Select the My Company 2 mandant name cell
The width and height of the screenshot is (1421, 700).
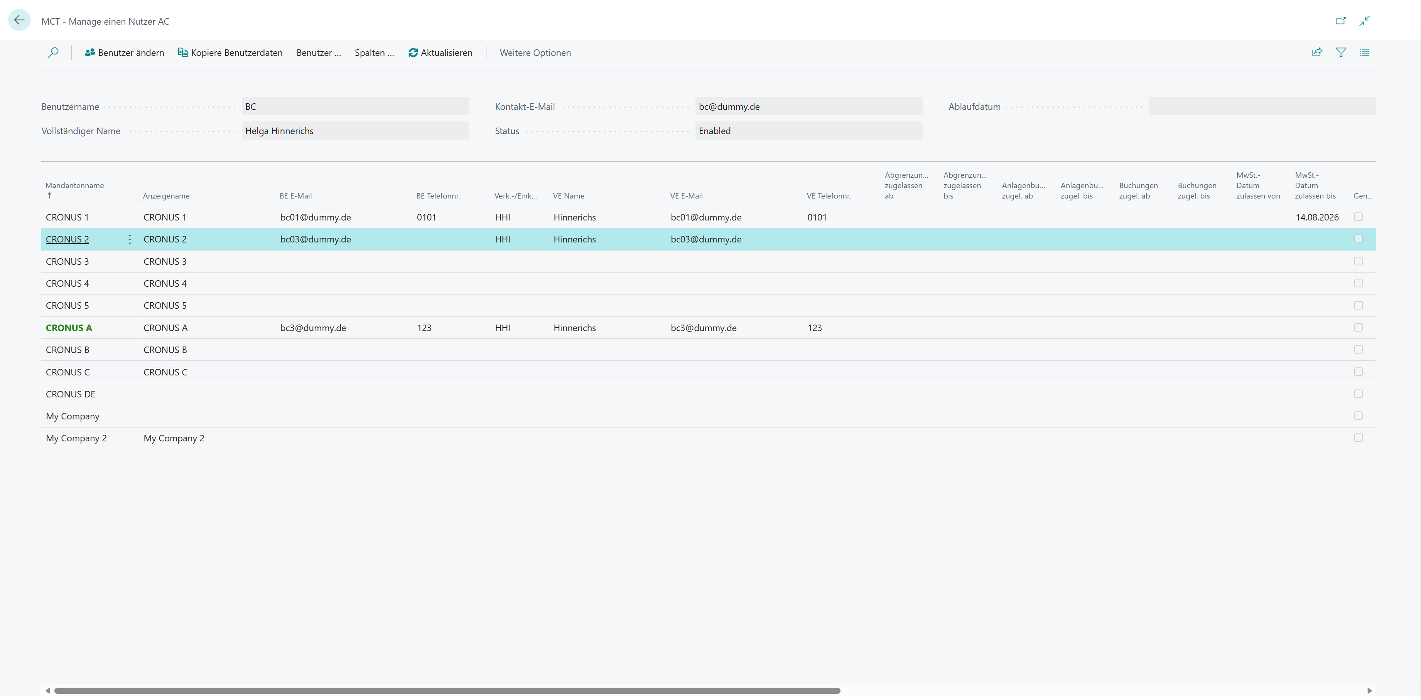(76, 438)
